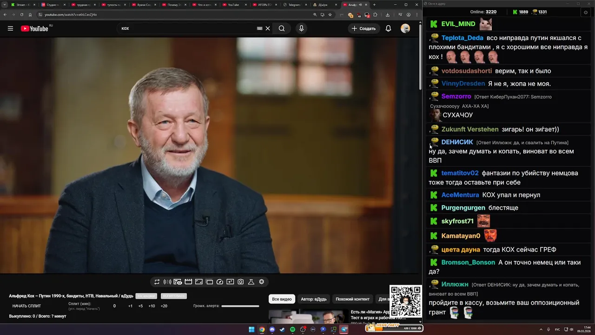Switch to the 'Telegram' browser tab
Image resolution: width=595 pixels, height=335 pixels.
[x=295, y=5]
